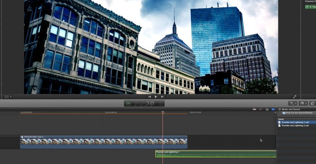
Task: Open the Enhancements magic wand menu
Action: coord(293,103)
